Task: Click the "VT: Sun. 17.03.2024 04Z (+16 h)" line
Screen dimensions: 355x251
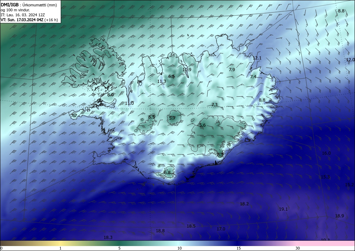Action: pyautogui.click(x=29, y=20)
